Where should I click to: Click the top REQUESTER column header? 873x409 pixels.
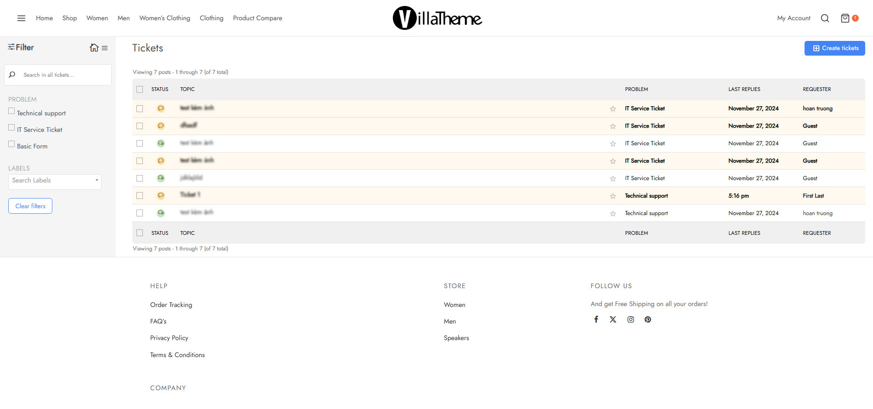point(817,89)
